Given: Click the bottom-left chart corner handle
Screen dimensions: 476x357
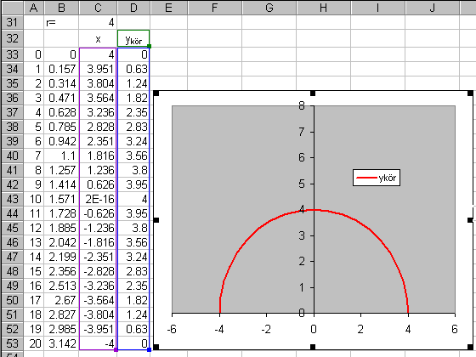Looking at the screenshot, I should point(156,347).
